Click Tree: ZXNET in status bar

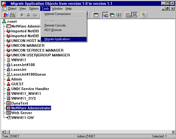point(11,136)
